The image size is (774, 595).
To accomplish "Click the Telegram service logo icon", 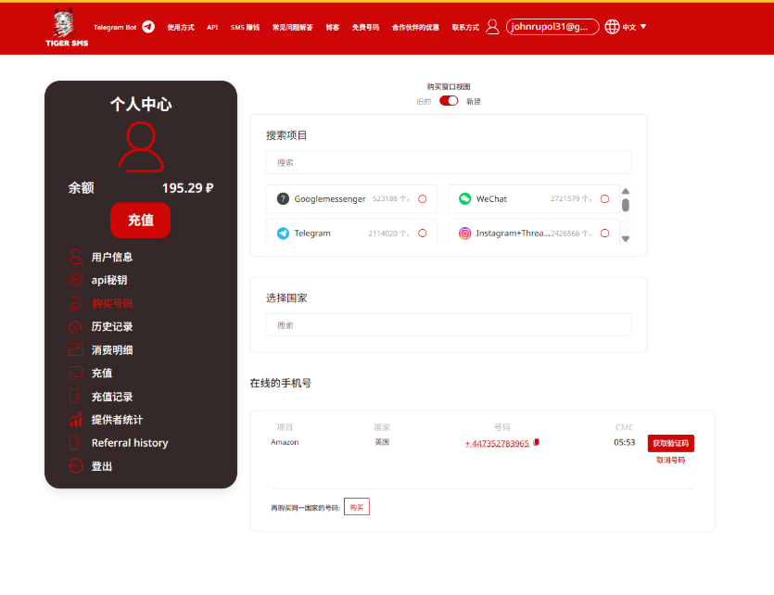I will point(283,233).
